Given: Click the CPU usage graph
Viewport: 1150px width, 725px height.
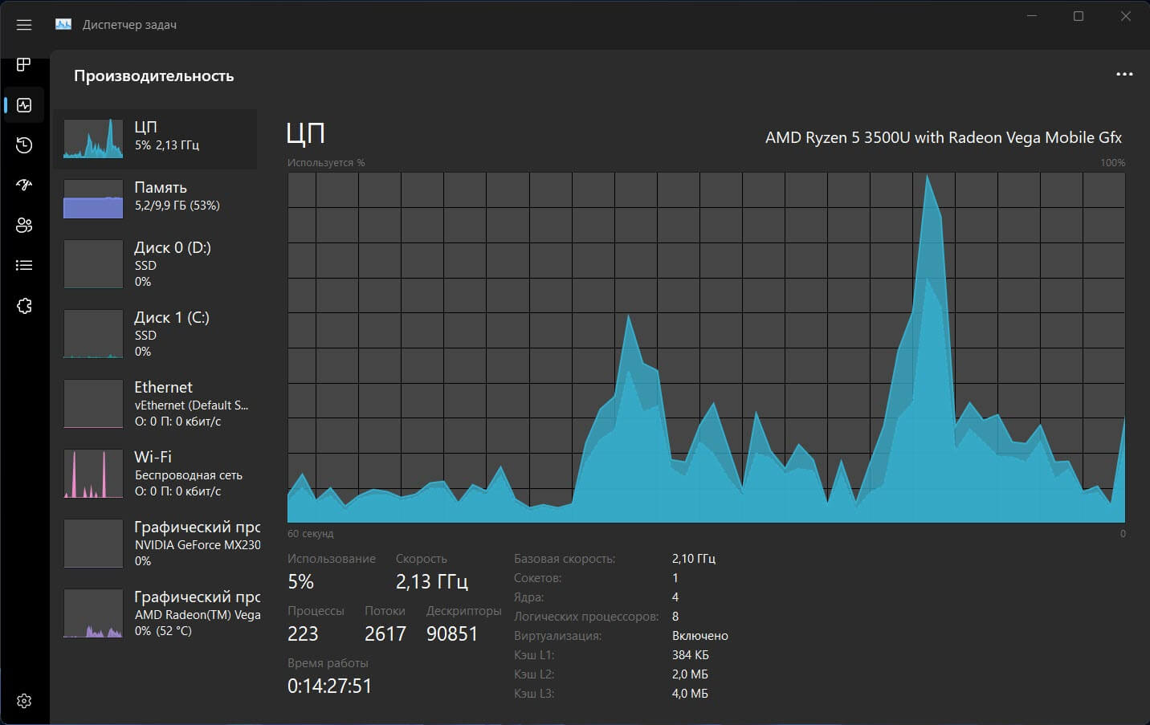Looking at the screenshot, I should click(x=706, y=348).
